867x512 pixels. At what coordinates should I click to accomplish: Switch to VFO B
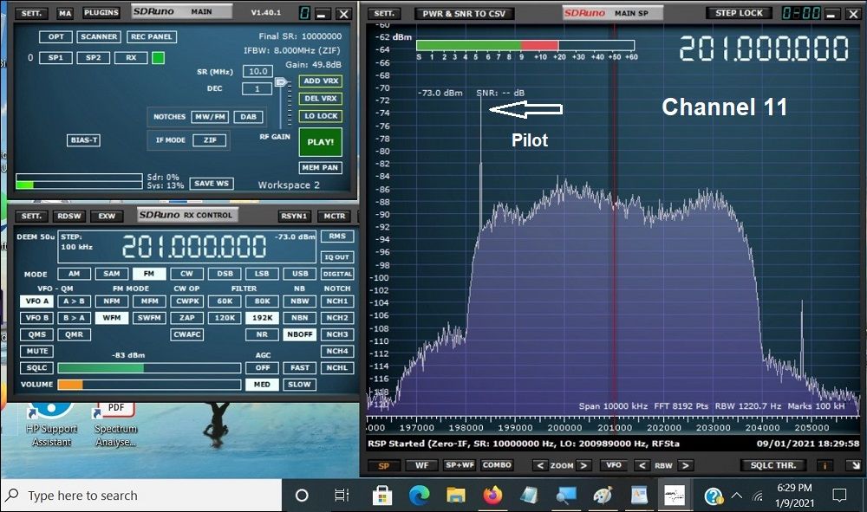pos(37,318)
